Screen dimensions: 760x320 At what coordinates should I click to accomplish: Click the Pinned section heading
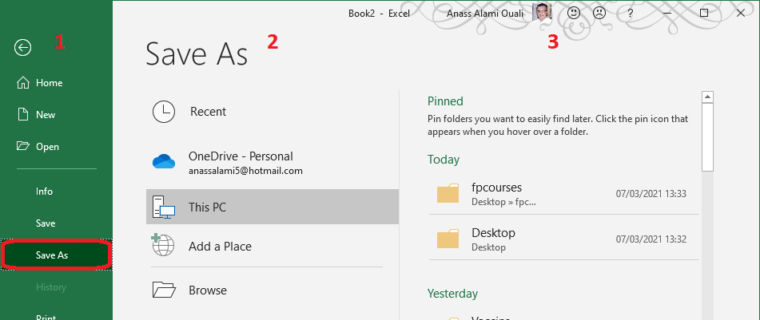[x=445, y=101]
